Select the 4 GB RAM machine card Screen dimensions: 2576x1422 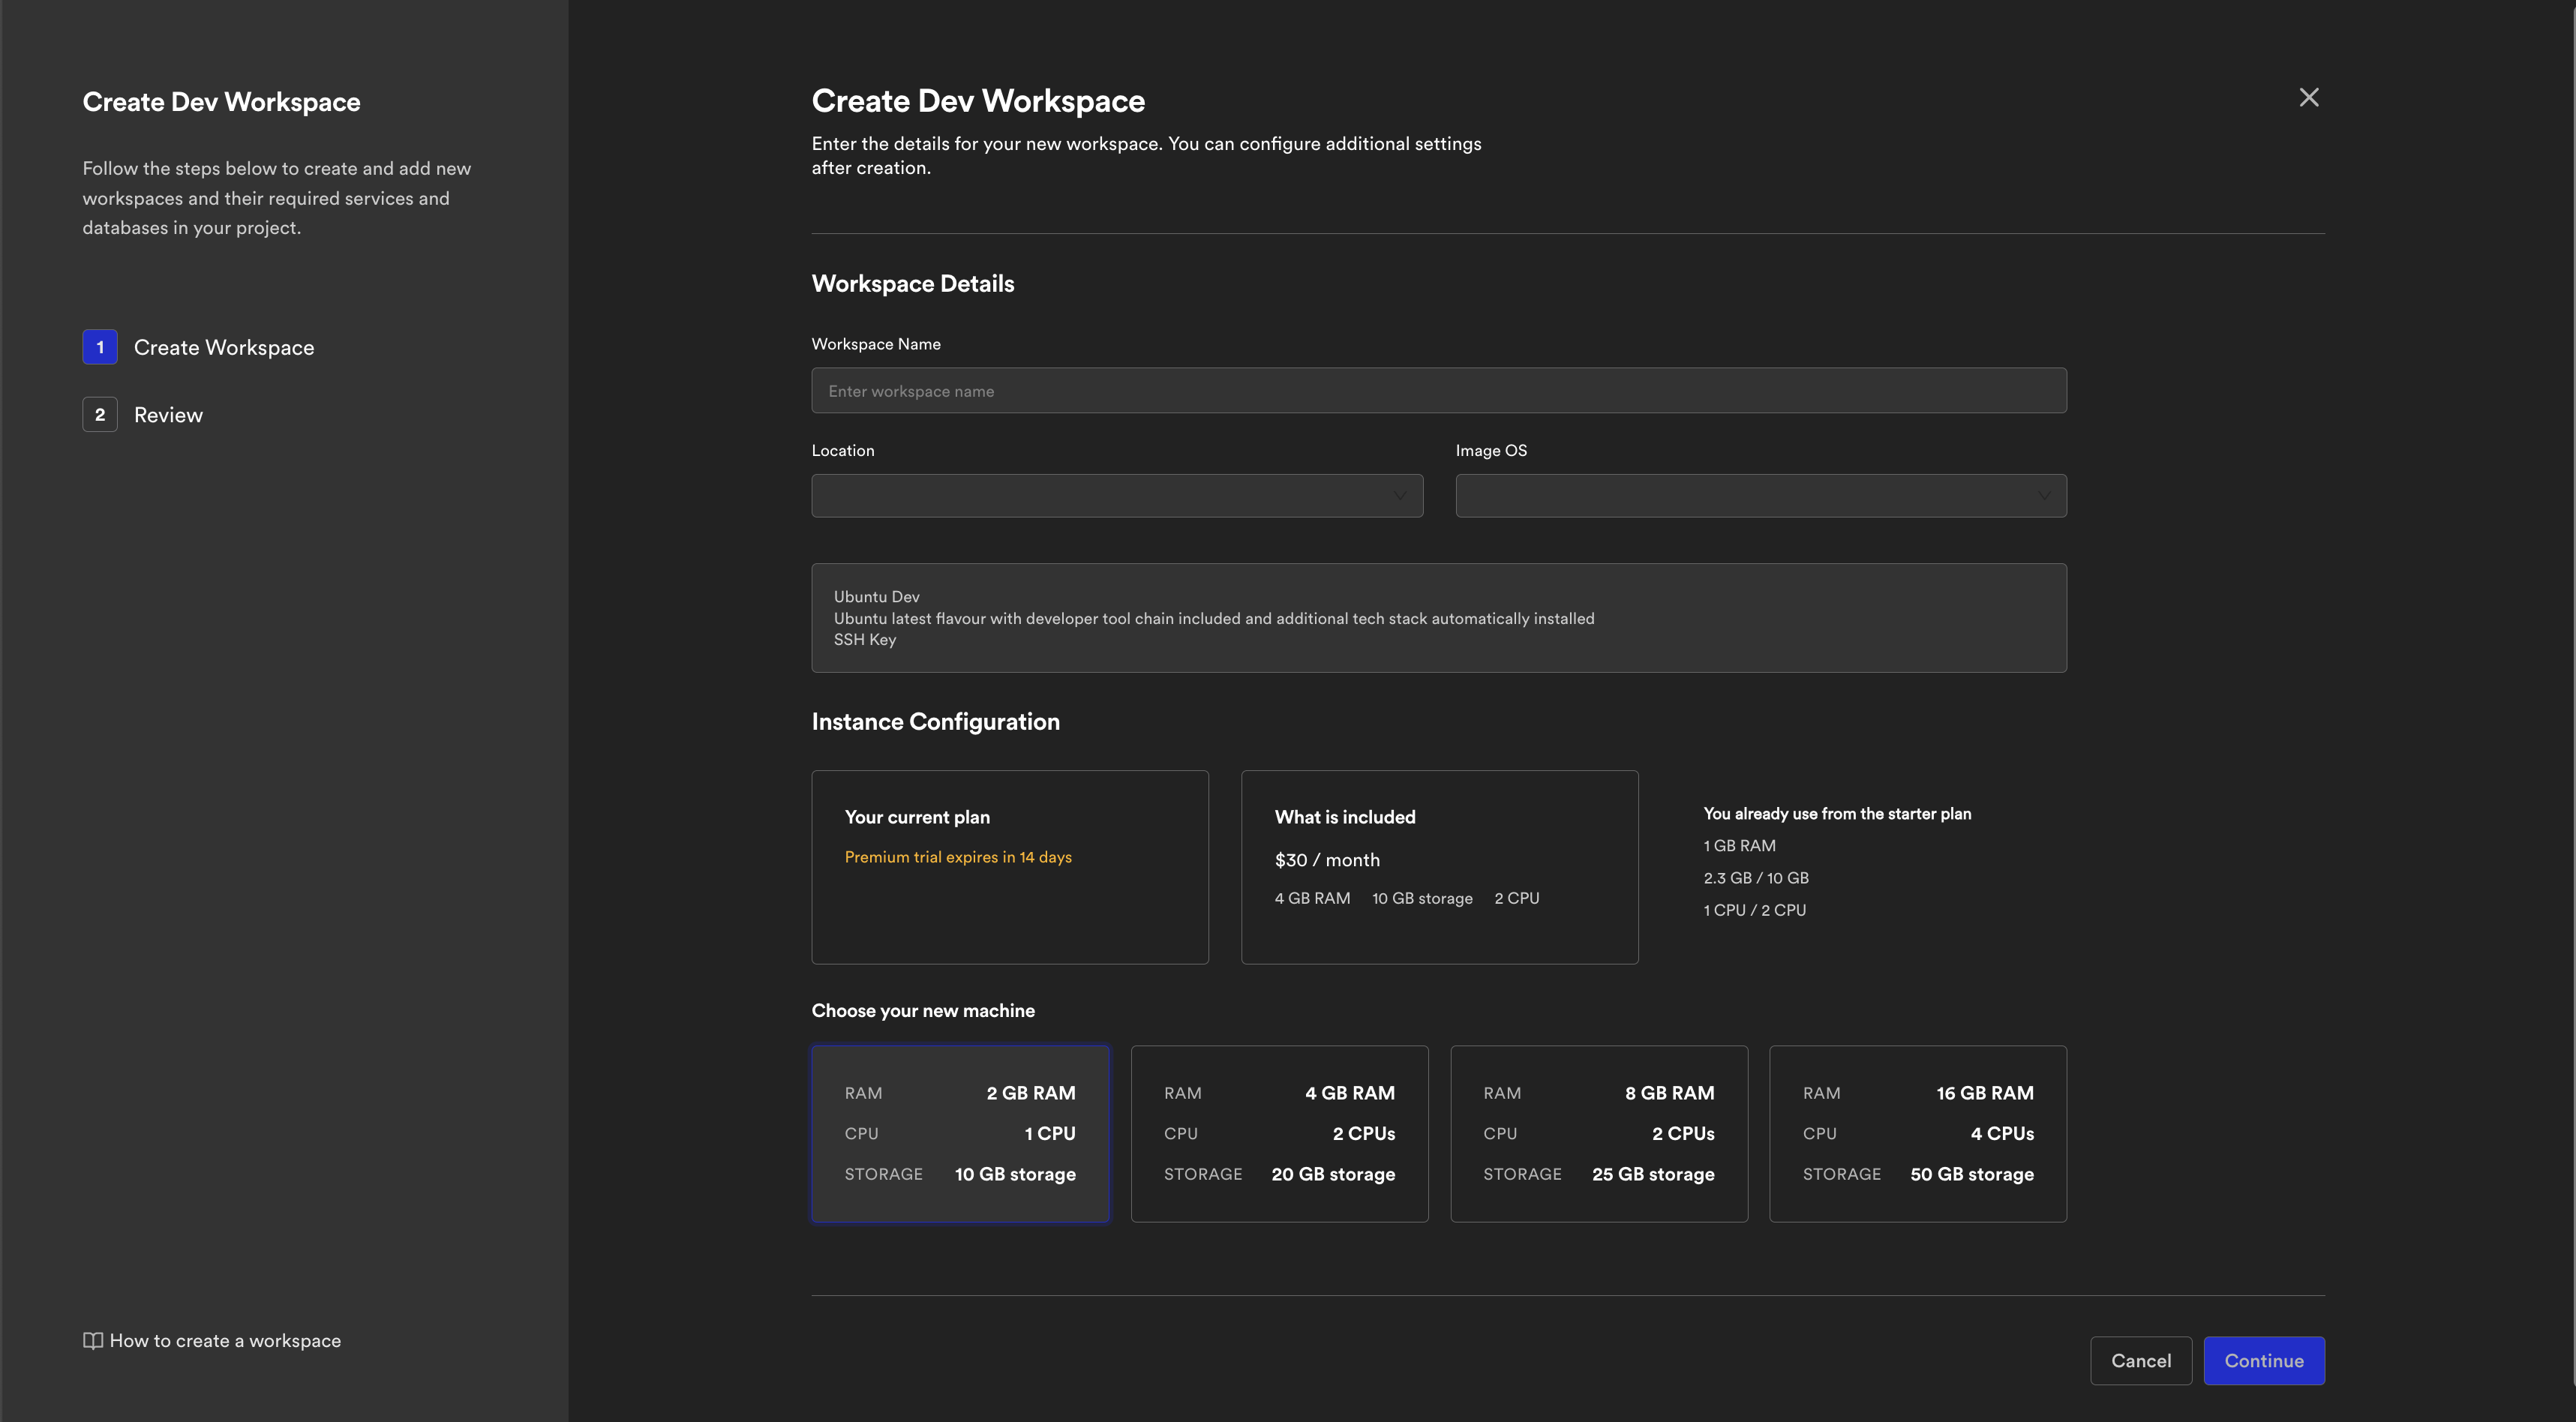pyautogui.click(x=1279, y=1134)
